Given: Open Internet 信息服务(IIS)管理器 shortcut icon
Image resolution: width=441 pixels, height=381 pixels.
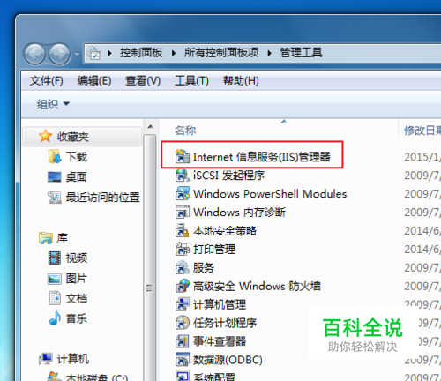Looking at the screenshot, I should coord(183,156).
